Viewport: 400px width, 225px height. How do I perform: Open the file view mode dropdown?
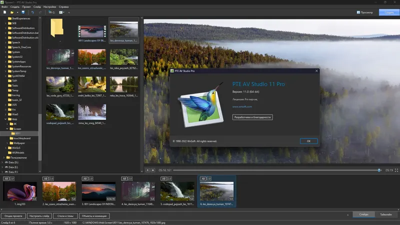(61, 12)
